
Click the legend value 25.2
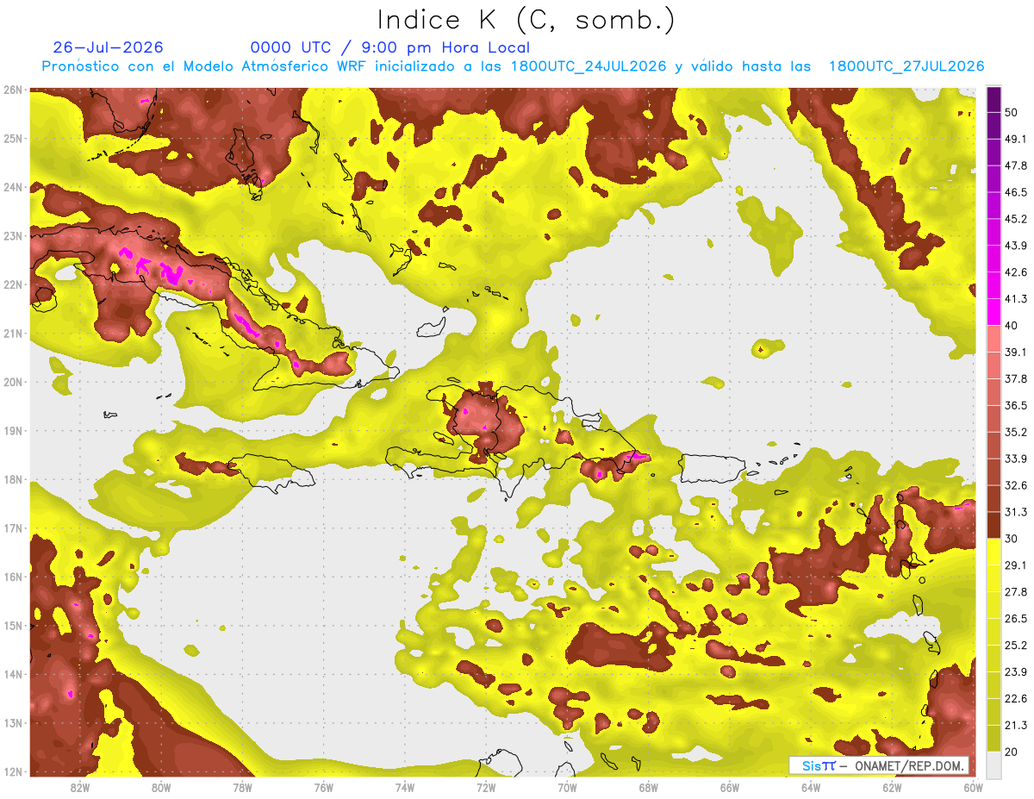click(1016, 645)
